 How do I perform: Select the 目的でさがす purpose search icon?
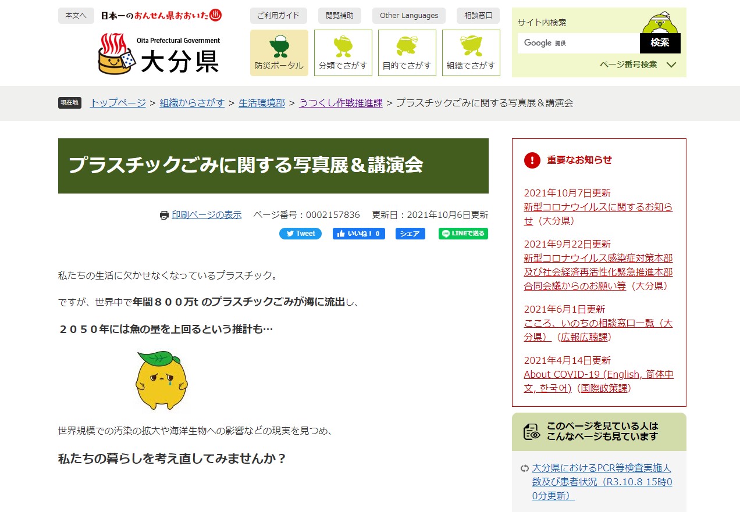pos(407,53)
